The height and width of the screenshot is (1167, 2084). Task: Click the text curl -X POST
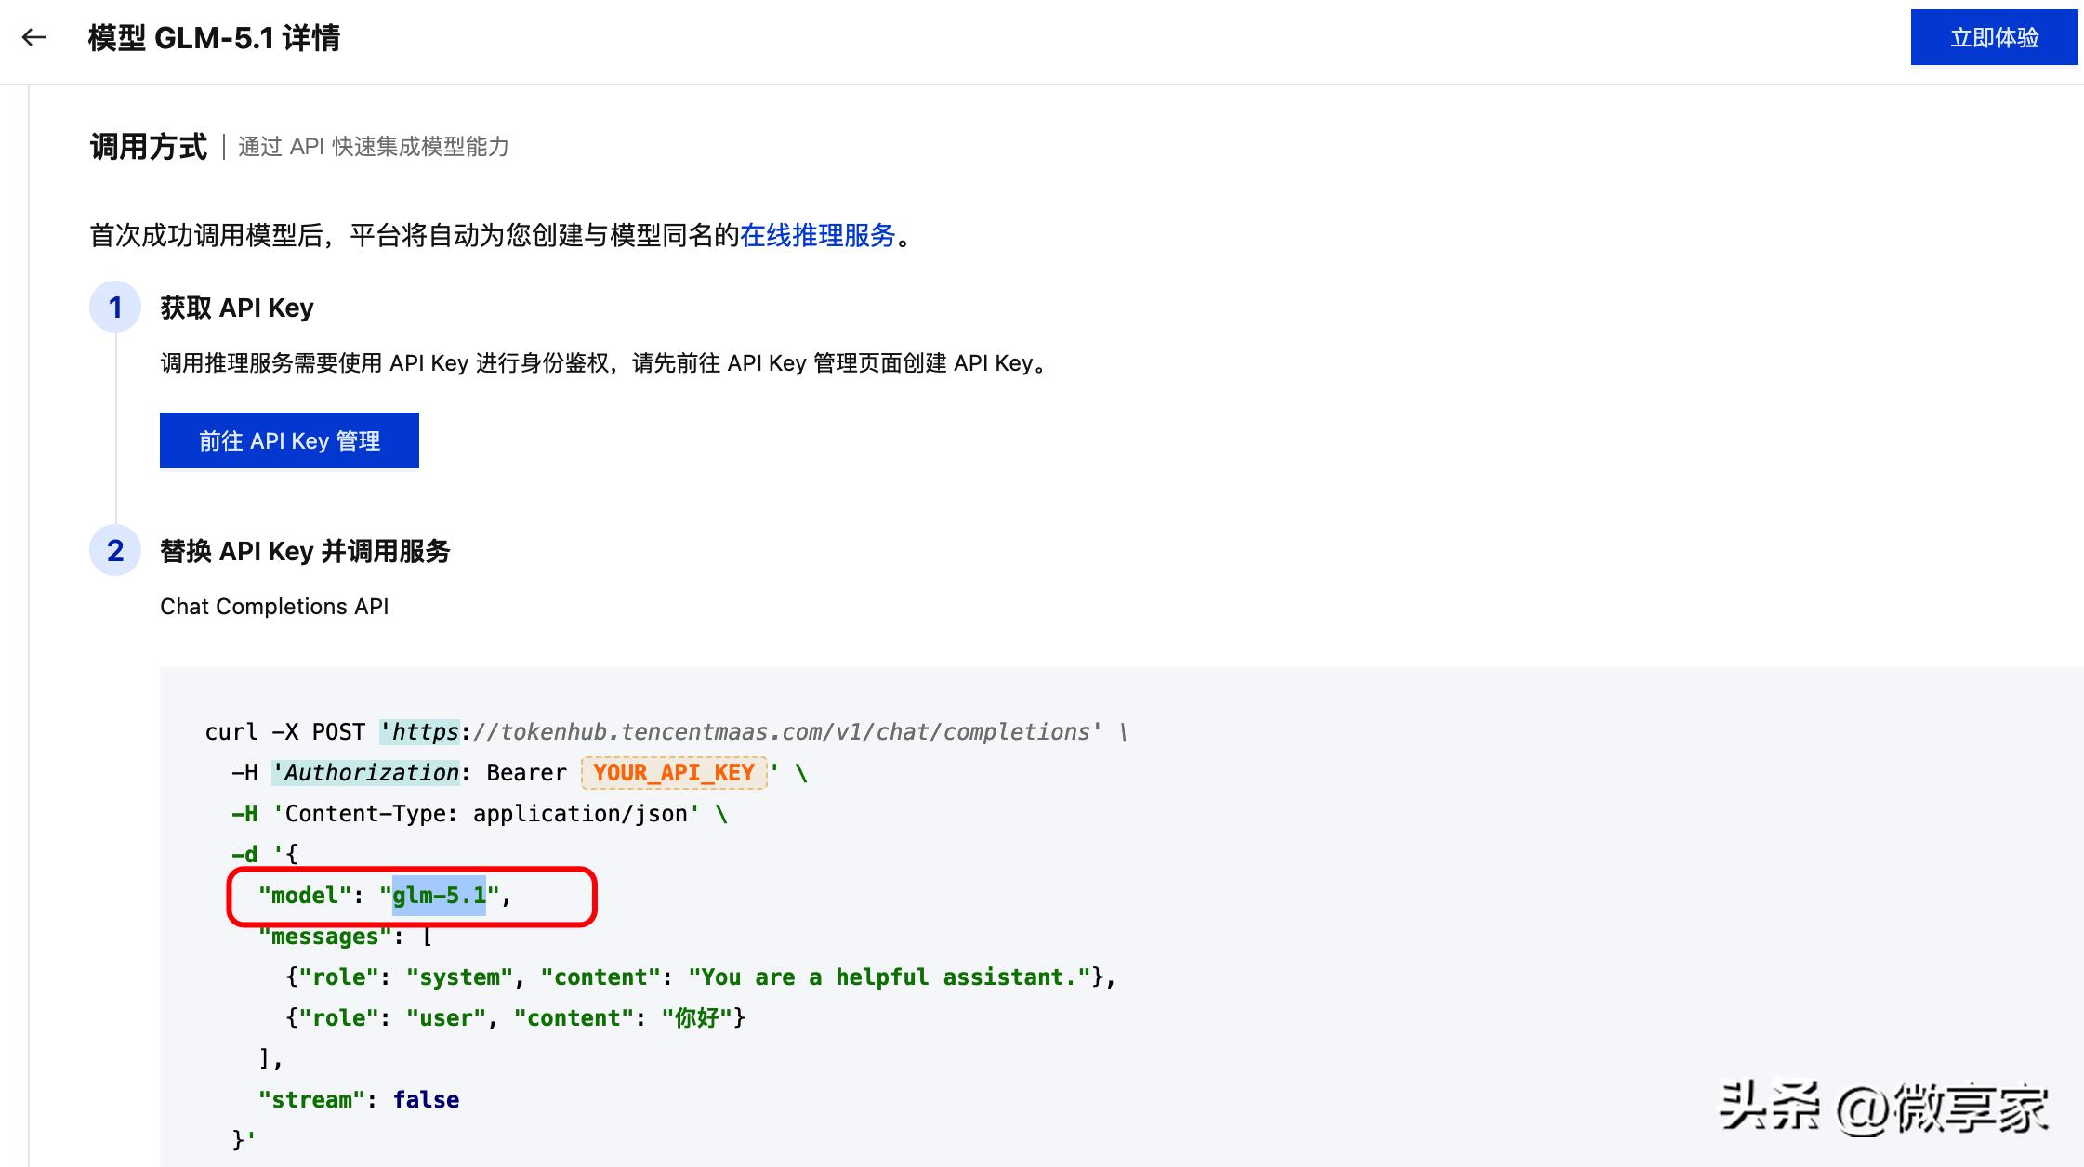285,732
